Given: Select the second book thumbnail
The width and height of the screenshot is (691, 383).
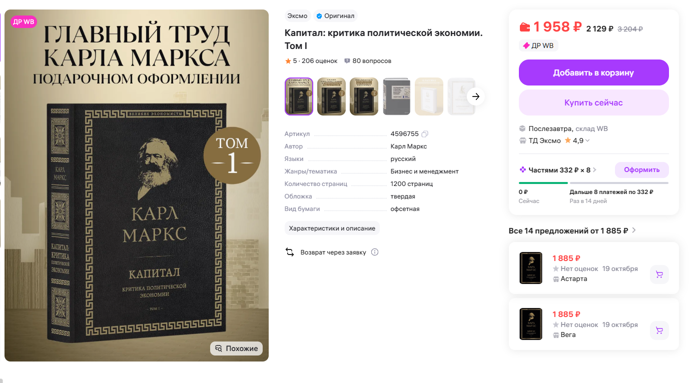Looking at the screenshot, I should (331, 96).
